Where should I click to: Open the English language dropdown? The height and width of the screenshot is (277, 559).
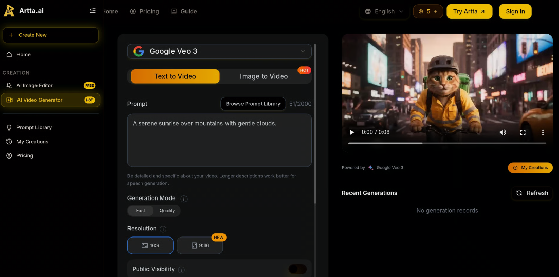click(x=384, y=11)
